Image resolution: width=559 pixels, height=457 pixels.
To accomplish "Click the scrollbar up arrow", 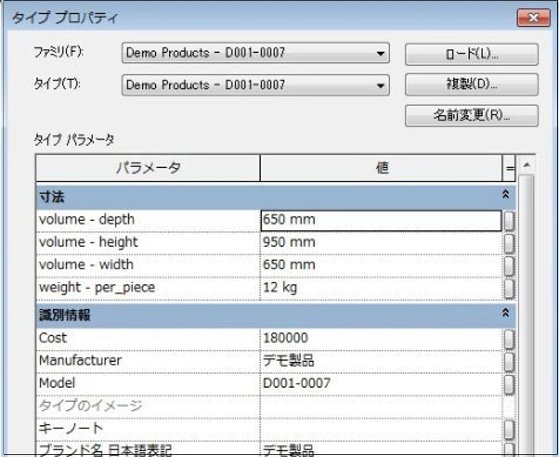I will point(527,165).
